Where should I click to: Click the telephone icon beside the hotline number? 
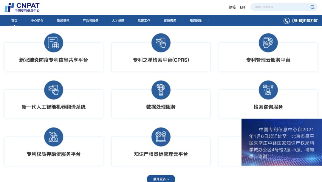pyautogui.click(x=286, y=21)
